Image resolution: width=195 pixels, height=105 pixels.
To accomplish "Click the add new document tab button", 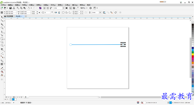I will point(26,16).
